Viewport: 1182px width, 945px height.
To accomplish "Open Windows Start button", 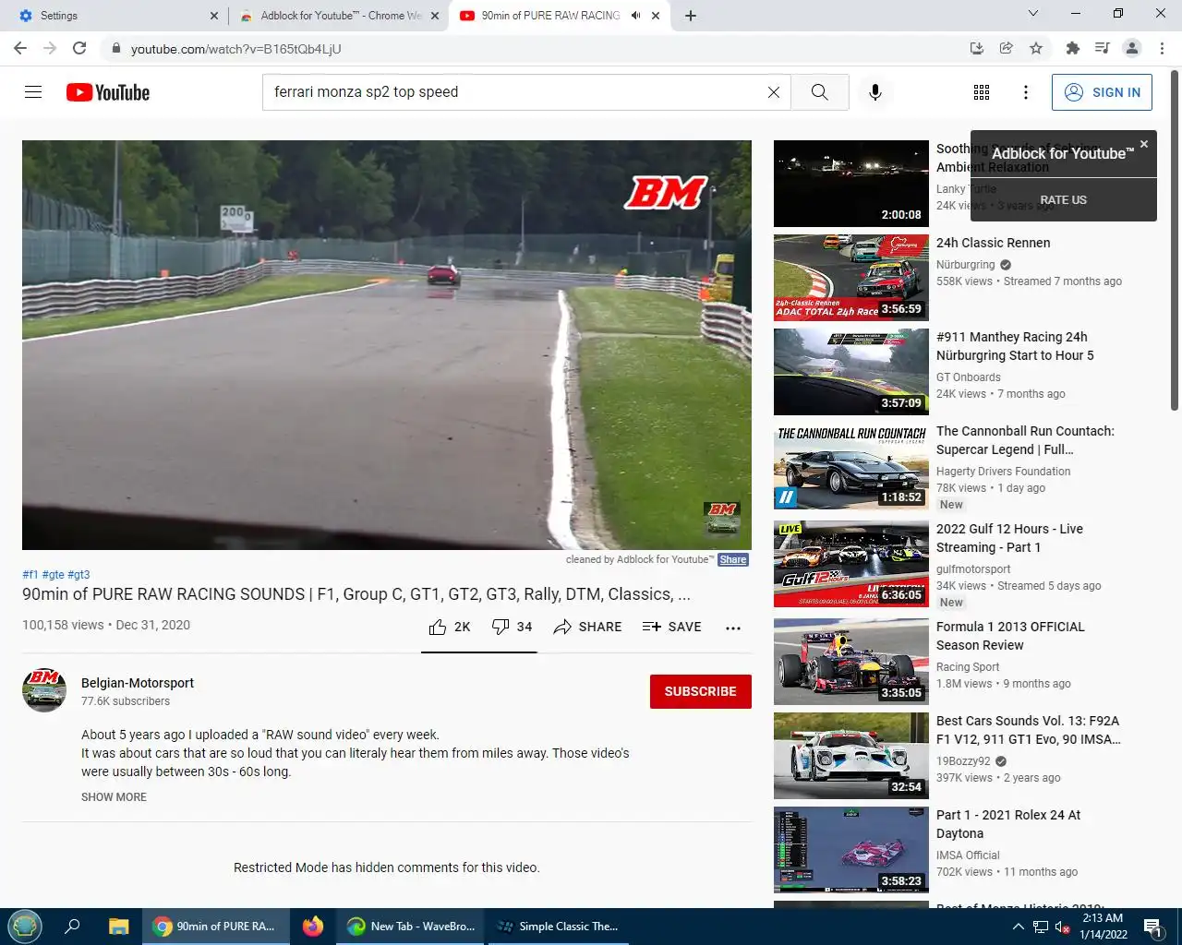I will click(25, 927).
